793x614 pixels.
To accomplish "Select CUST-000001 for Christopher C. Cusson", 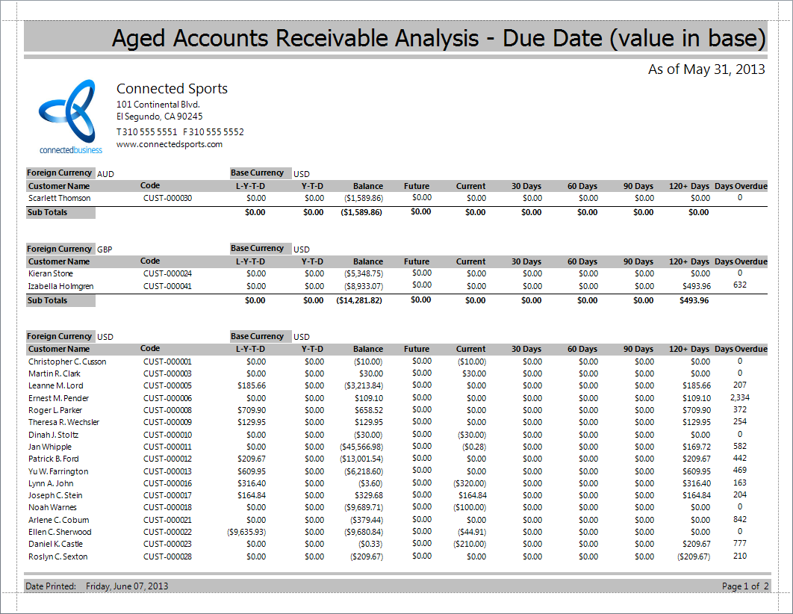I will [157, 361].
